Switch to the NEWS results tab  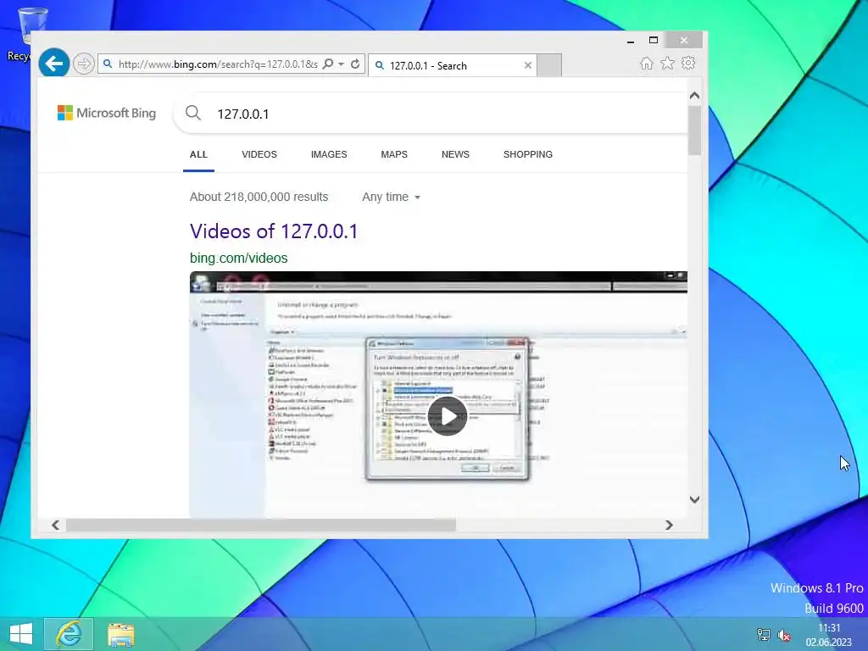tap(455, 154)
